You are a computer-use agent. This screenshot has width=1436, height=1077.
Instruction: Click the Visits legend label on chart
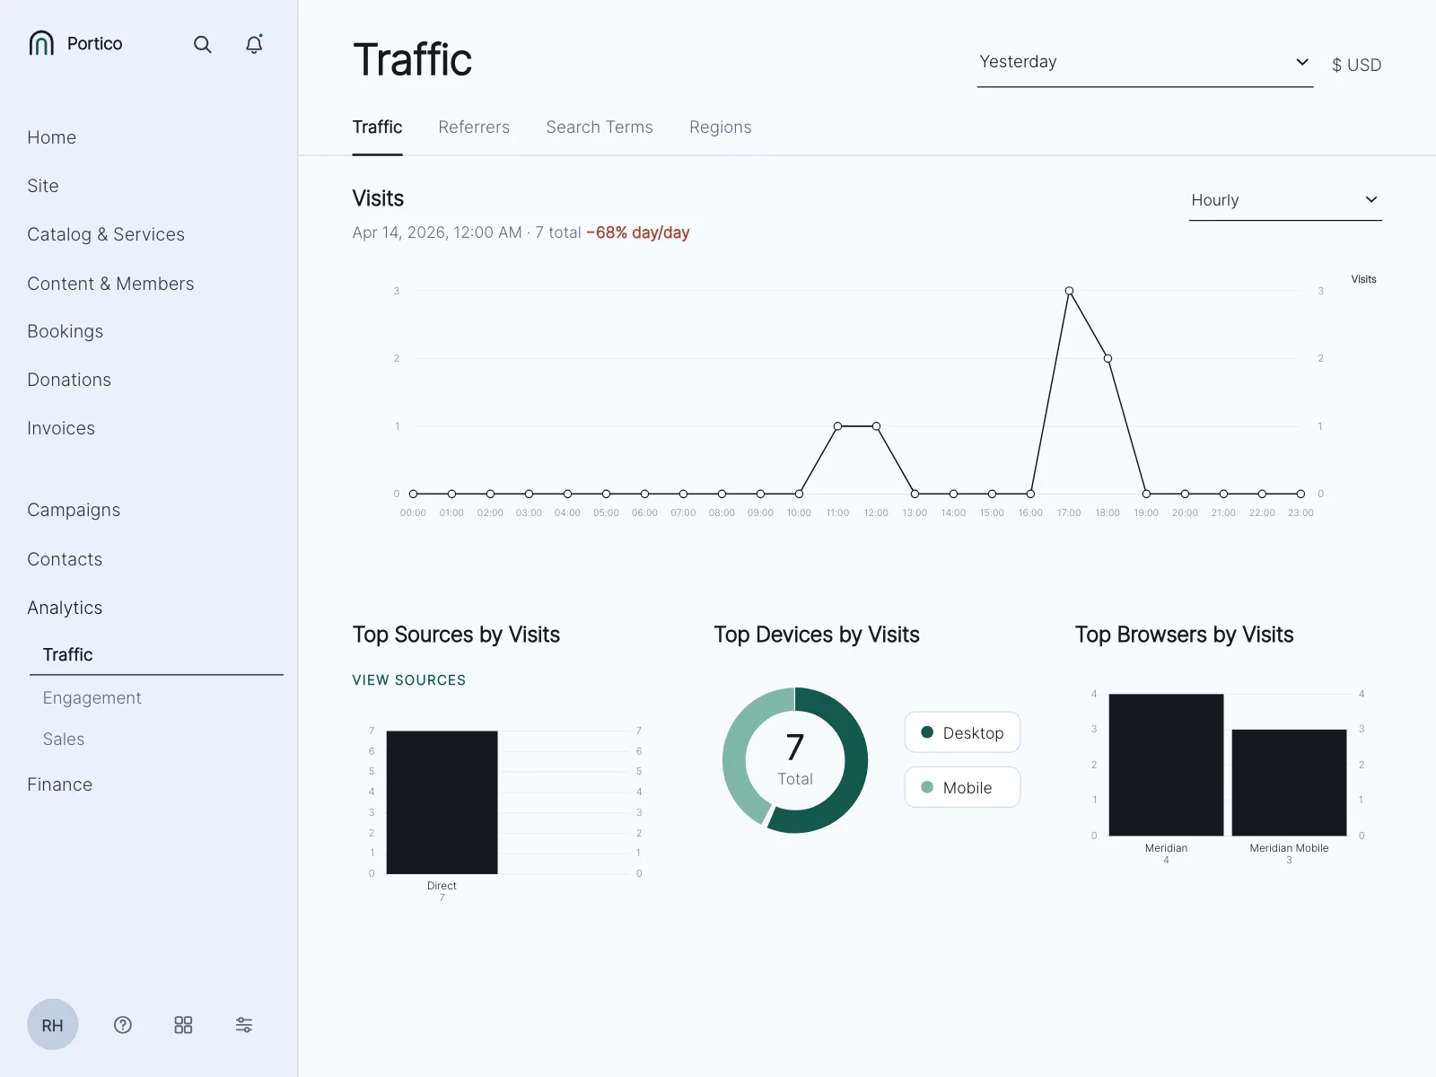click(1363, 279)
